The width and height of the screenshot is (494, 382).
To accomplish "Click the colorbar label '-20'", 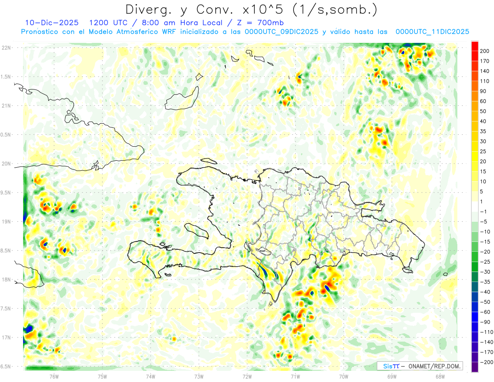I will click(485, 252).
